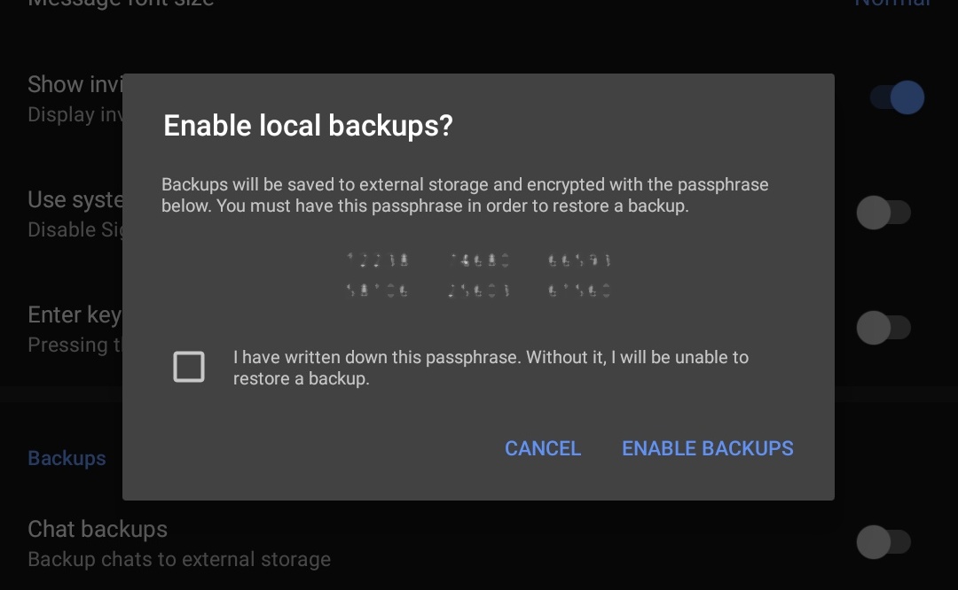
Task: Open the Chat backups setting row
Action: point(177,543)
